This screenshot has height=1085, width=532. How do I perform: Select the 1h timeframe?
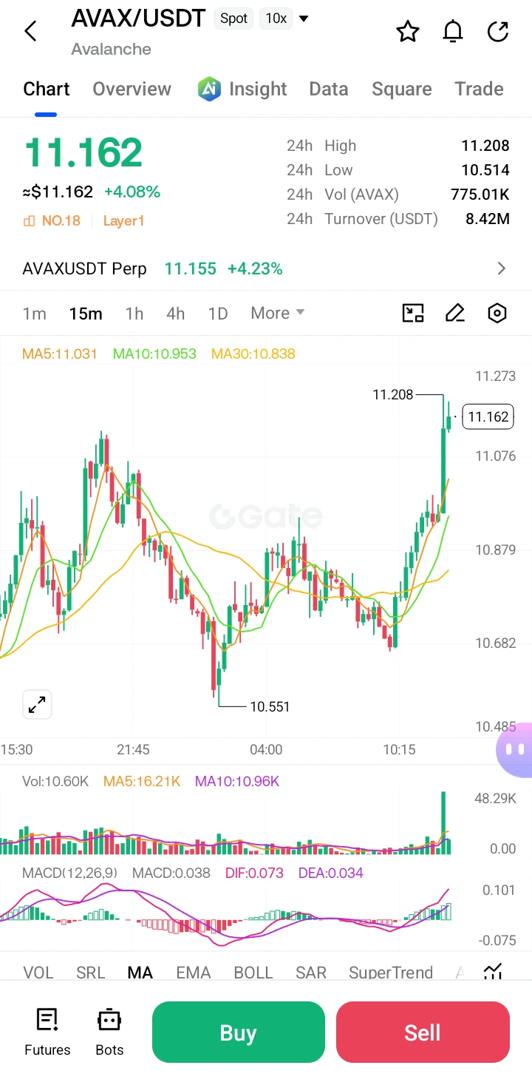[x=134, y=314]
